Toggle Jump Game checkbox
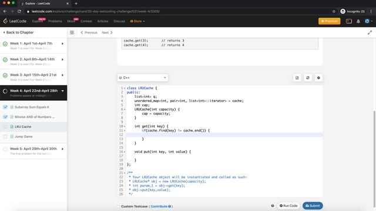The width and height of the screenshot is (376, 211). point(5,137)
